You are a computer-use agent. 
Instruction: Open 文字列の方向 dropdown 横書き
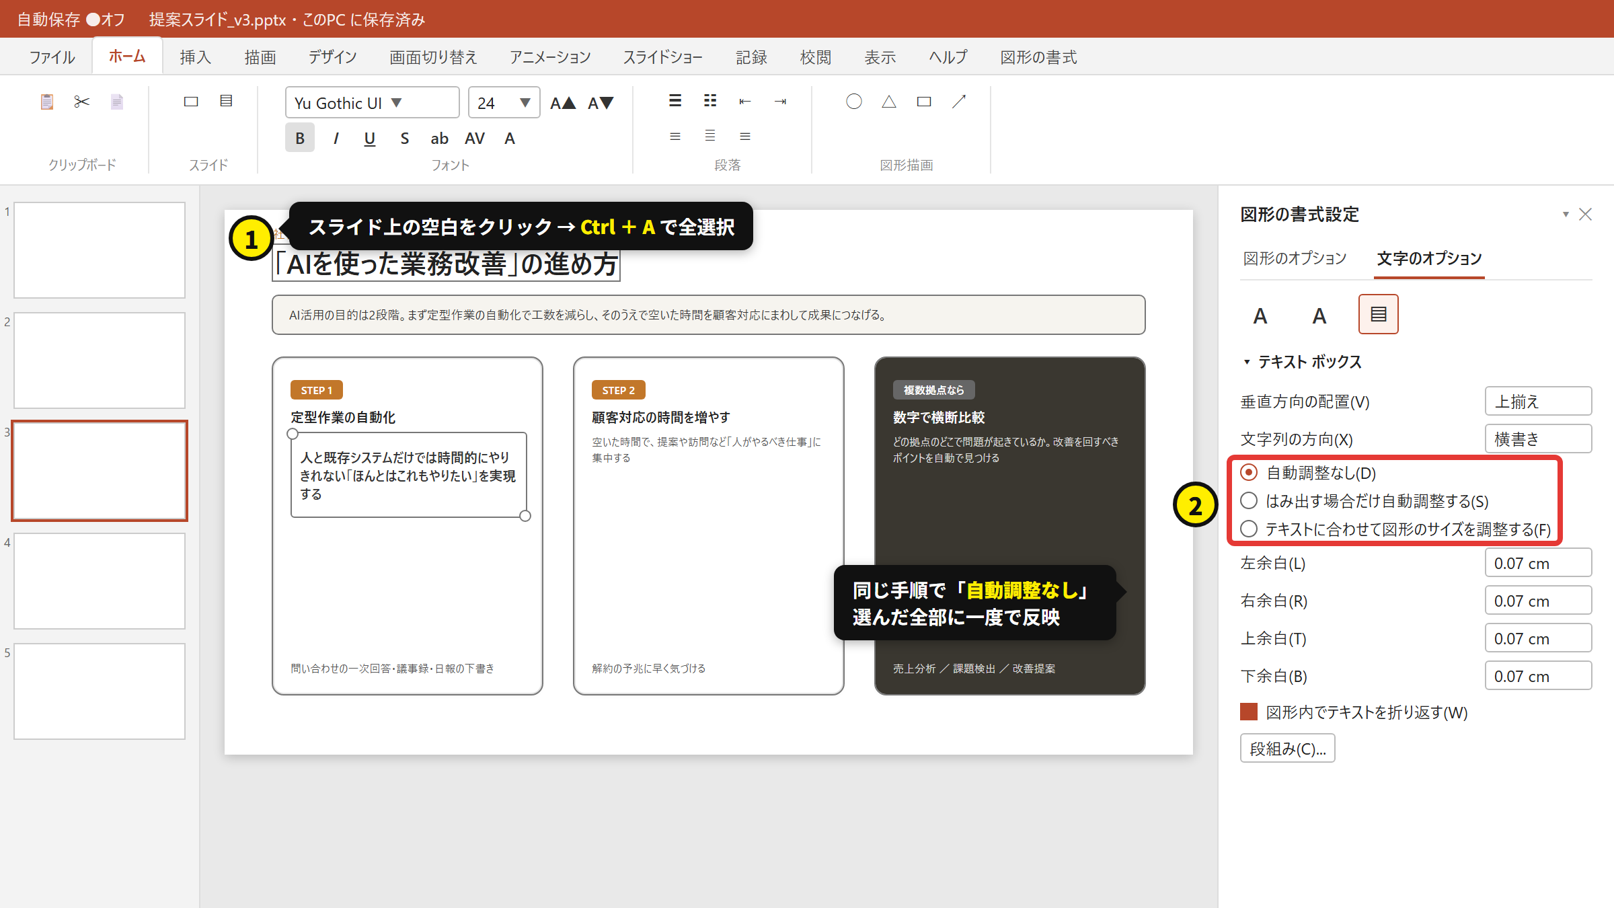click(1538, 439)
